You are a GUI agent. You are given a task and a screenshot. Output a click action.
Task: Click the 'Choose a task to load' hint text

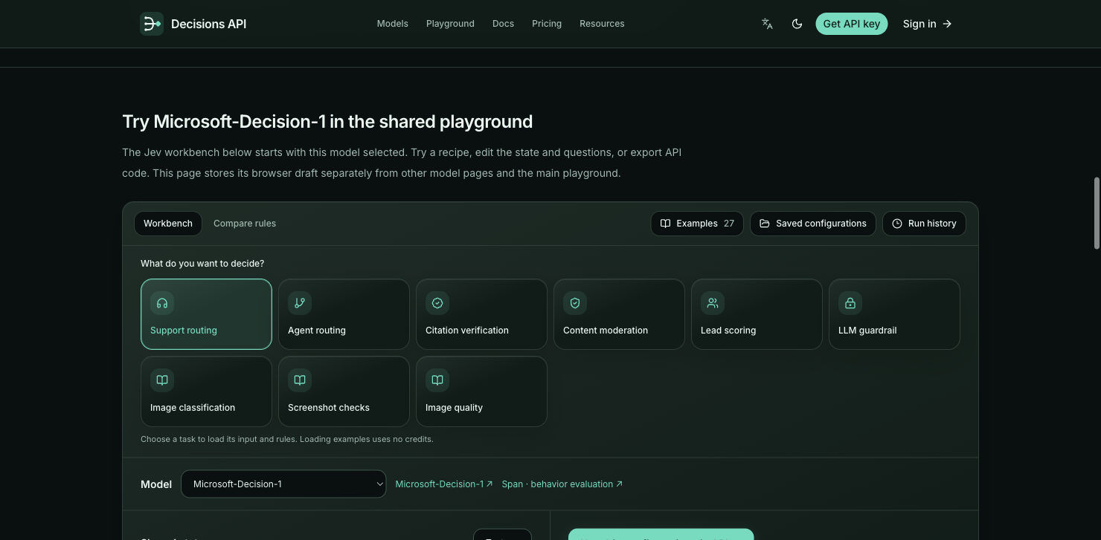(287, 439)
